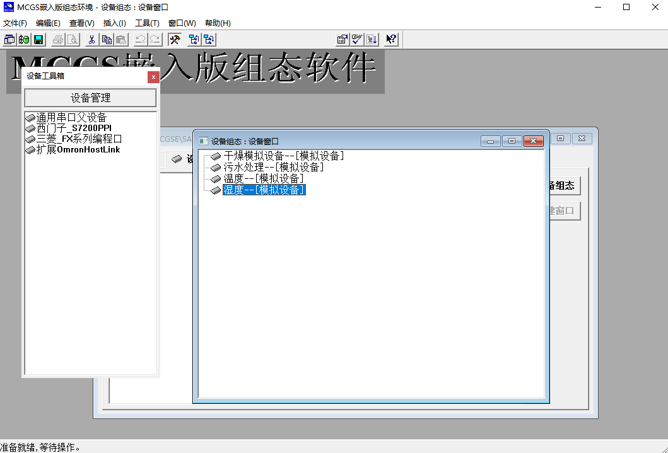Click the workbench window's restore button behind
This screenshot has height=453, width=668.
pos(561,139)
